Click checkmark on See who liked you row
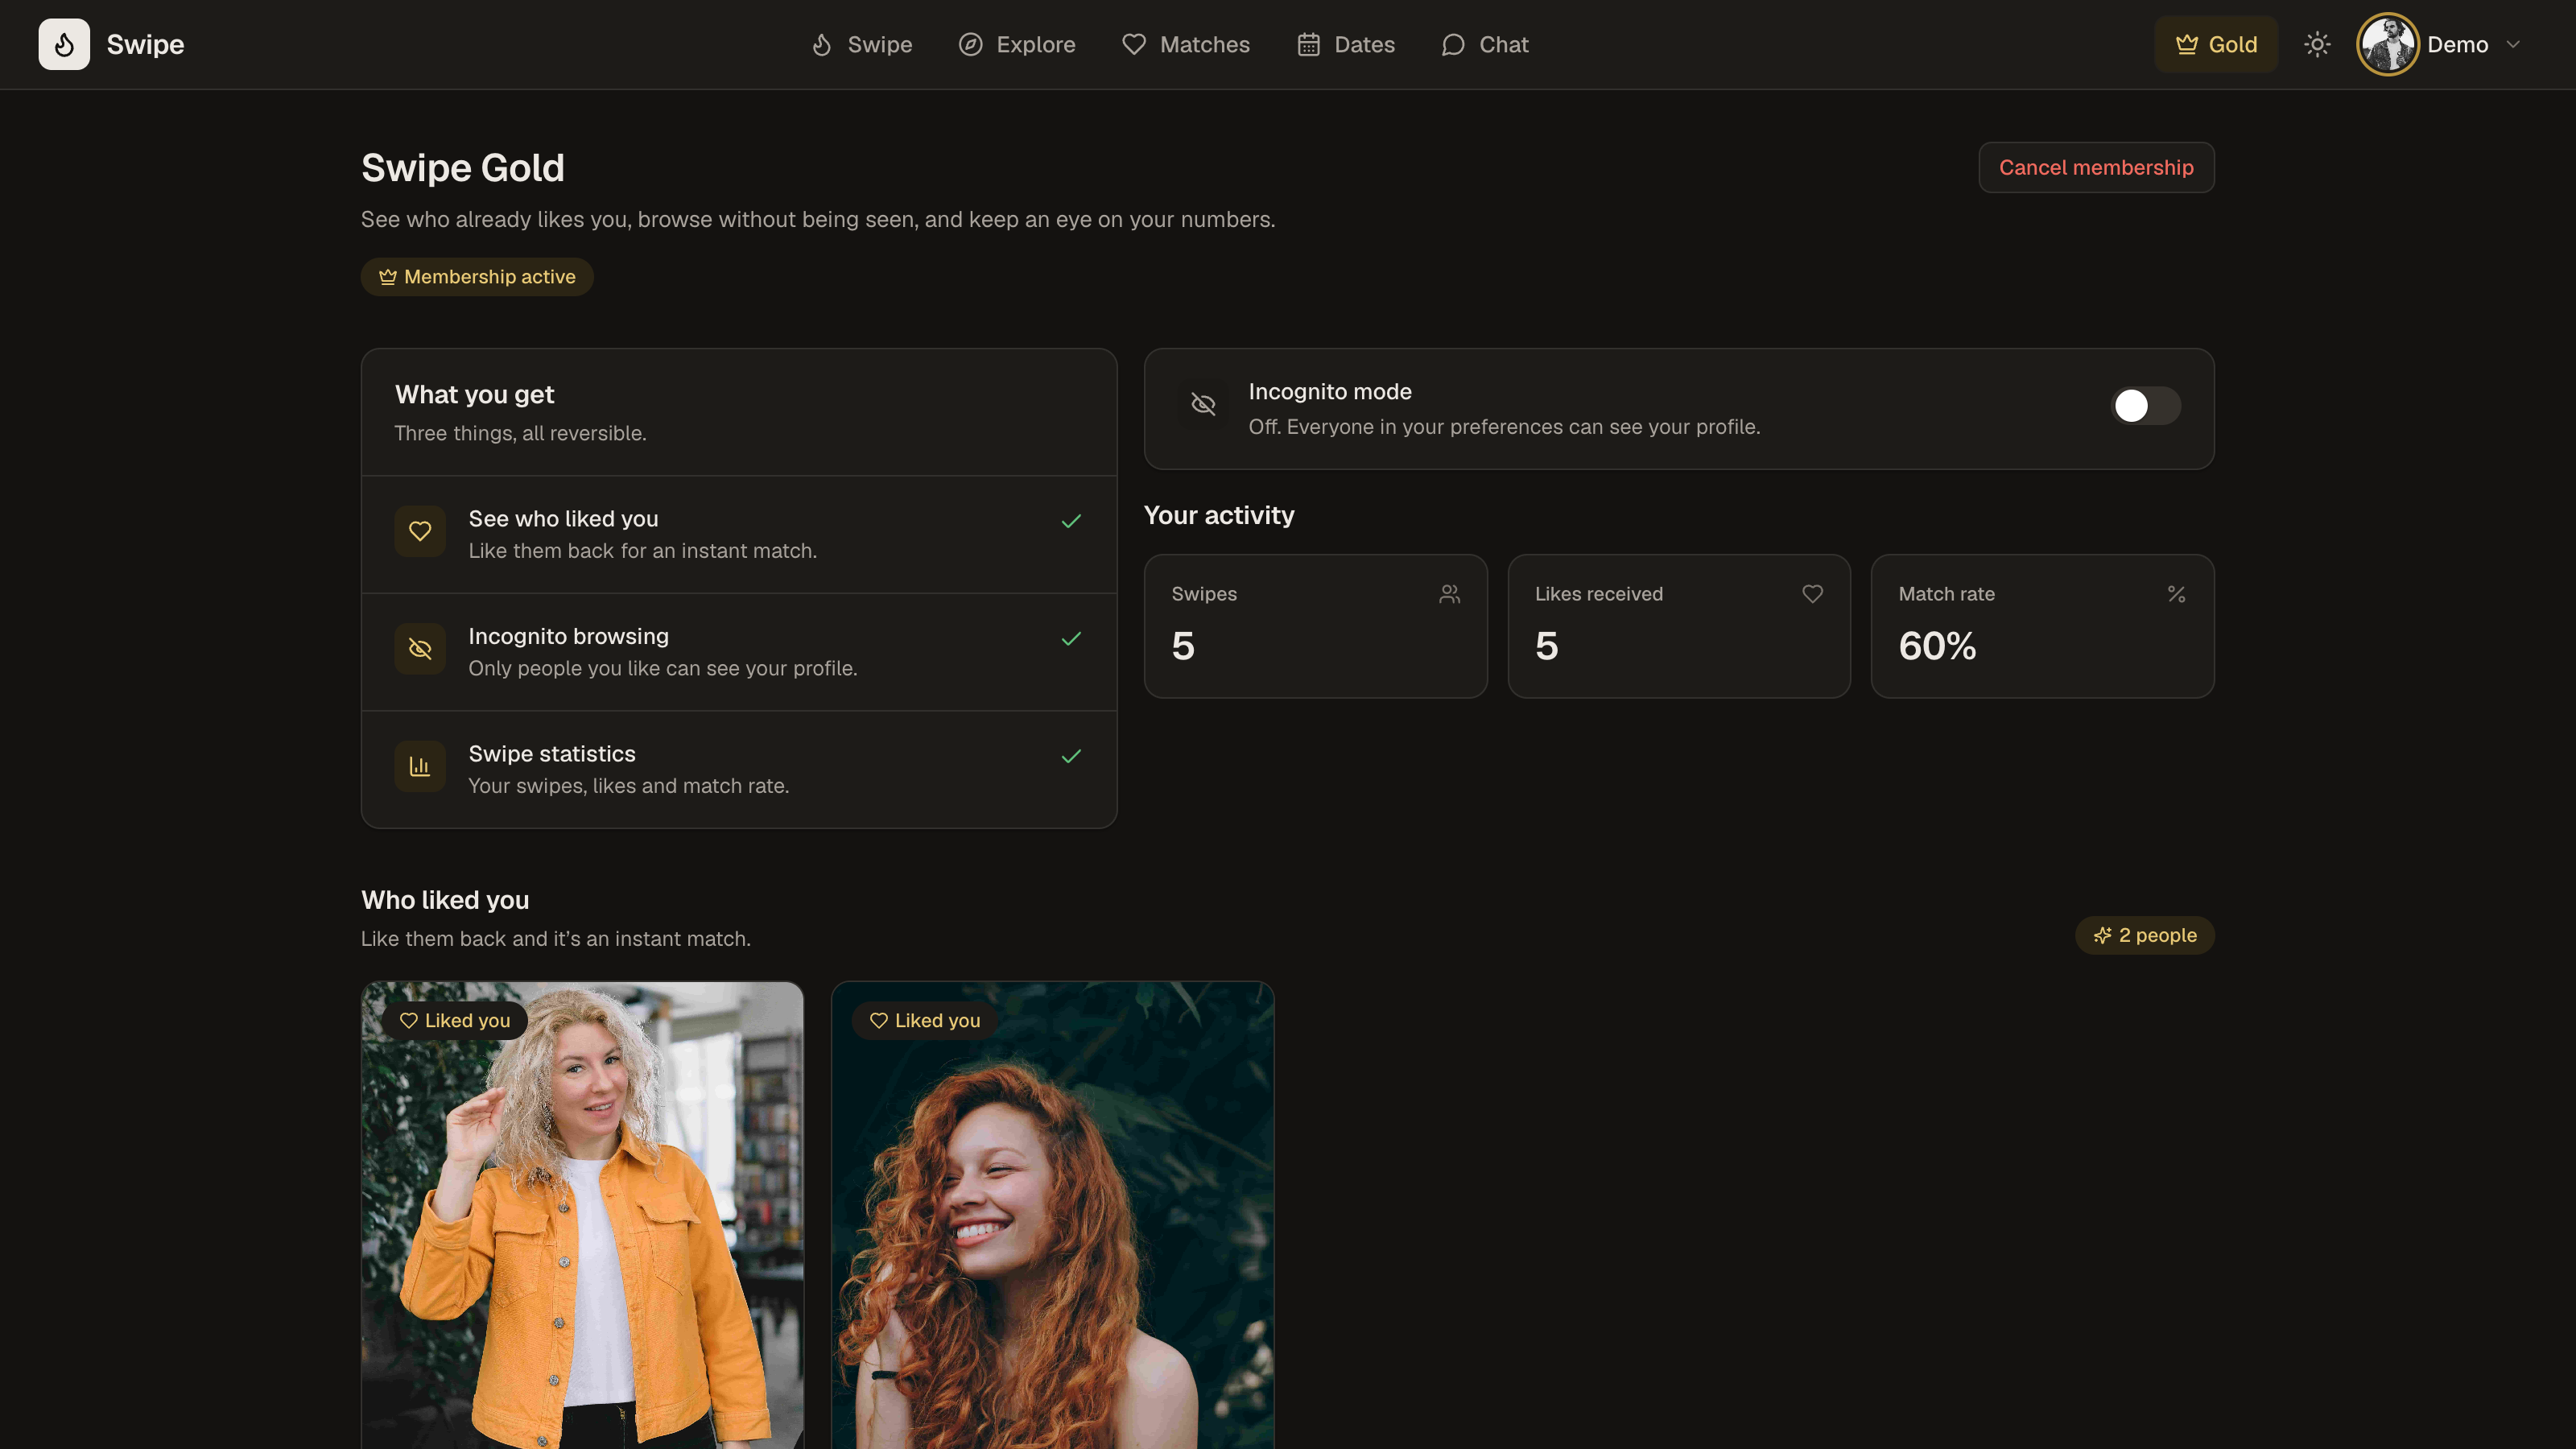Viewport: 2576px width, 1449px height. (x=1071, y=521)
